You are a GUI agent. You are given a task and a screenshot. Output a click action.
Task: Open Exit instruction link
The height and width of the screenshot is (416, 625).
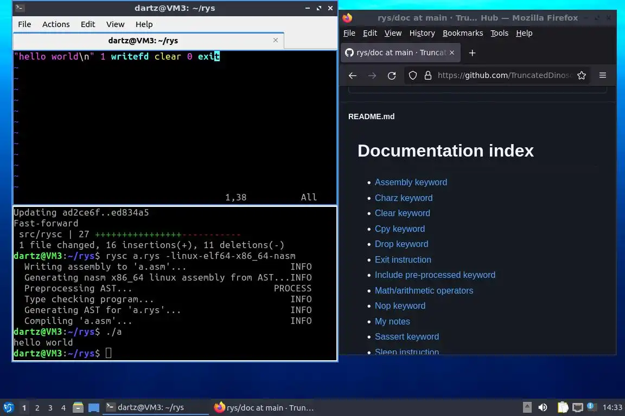pyautogui.click(x=403, y=259)
